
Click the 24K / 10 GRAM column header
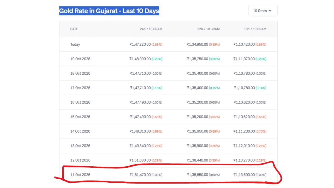[x=151, y=29]
